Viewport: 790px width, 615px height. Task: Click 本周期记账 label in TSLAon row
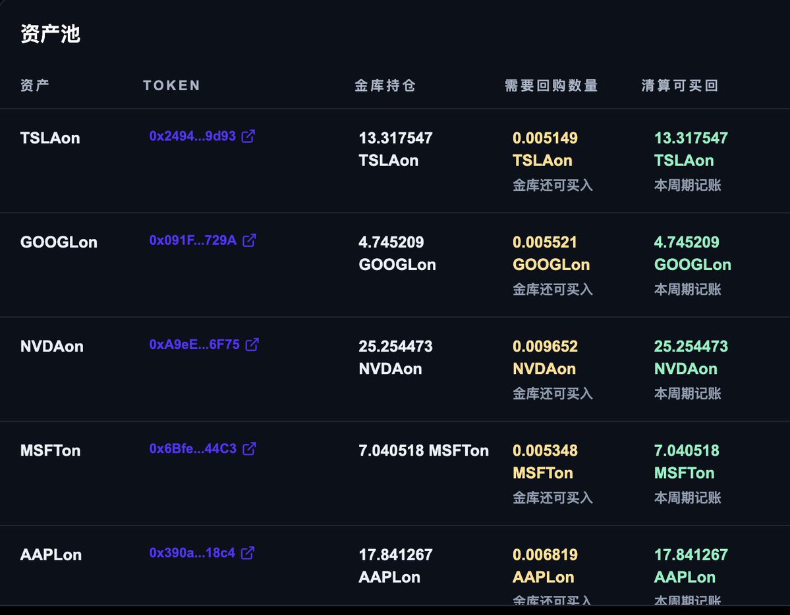pyautogui.click(x=688, y=186)
